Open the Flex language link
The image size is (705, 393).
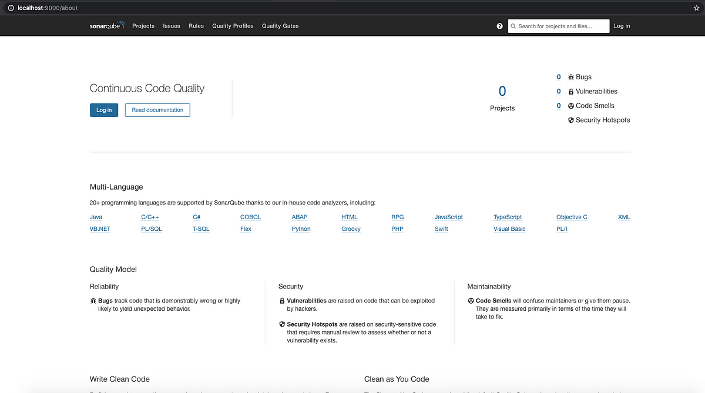coord(246,229)
